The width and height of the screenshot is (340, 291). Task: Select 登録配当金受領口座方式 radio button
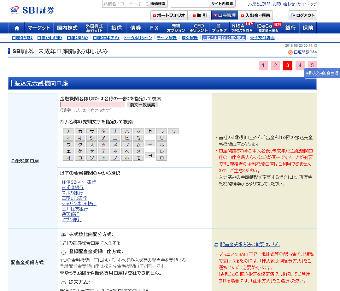click(63, 252)
